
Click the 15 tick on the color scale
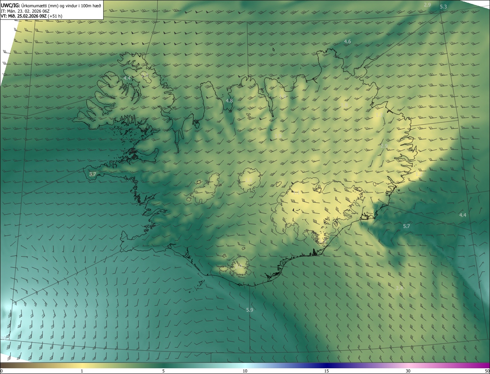tap(327, 371)
